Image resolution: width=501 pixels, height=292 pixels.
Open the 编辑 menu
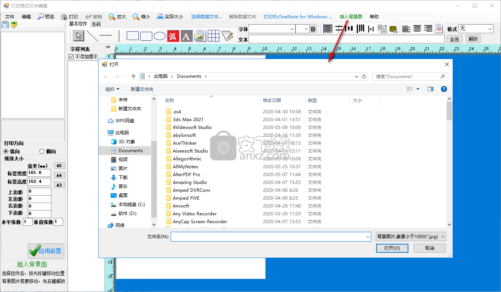(26, 16)
